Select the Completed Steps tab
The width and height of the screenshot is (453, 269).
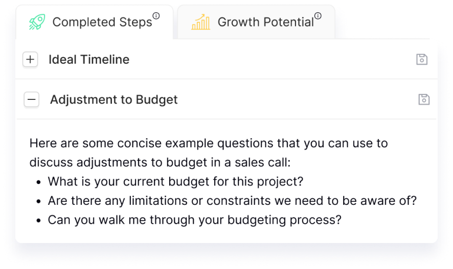tap(95, 22)
